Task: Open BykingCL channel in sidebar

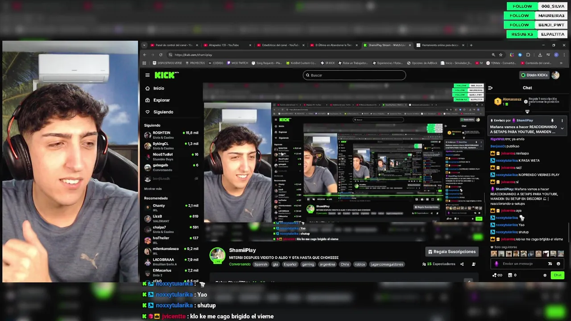Action: pyautogui.click(x=171, y=146)
